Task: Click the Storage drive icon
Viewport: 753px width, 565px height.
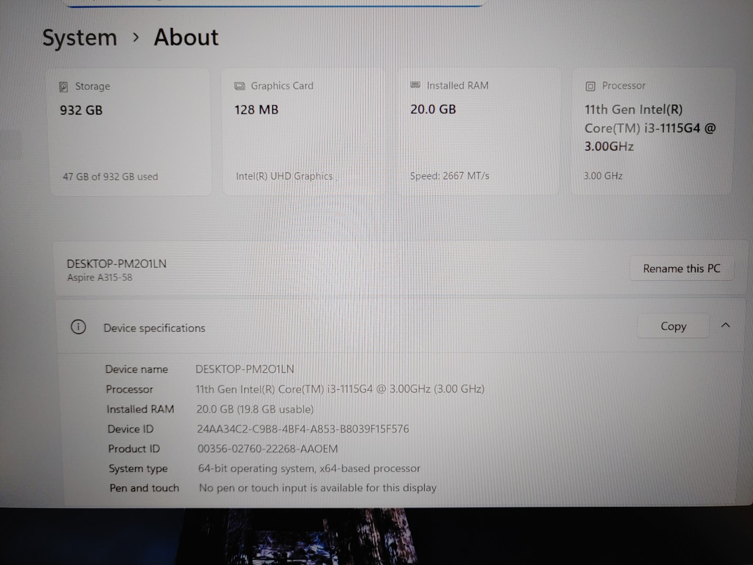Action: click(x=64, y=87)
